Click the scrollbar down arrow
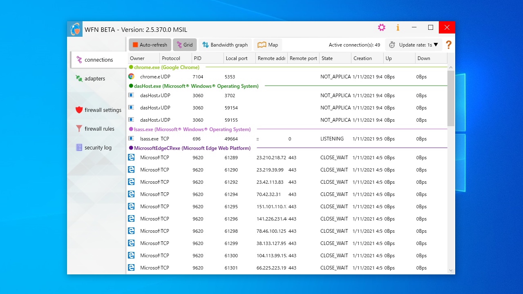The width and height of the screenshot is (523, 294). pyautogui.click(x=451, y=270)
